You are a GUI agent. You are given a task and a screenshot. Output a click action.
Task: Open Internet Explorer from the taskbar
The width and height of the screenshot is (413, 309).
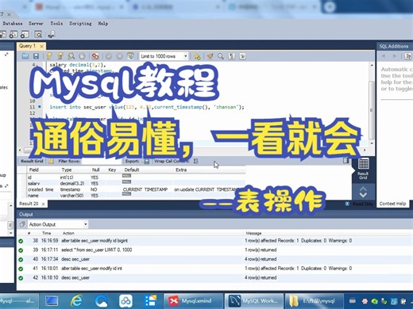coord(76,301)
